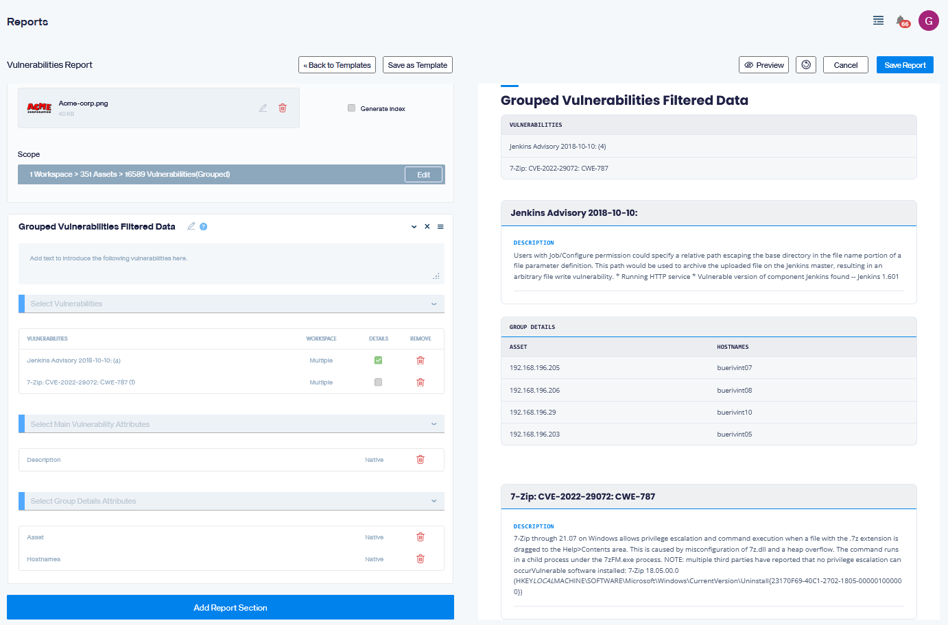Screen dimensions: 948x625
Task: Open Select Main Vulnerability Attributes dropdown
Action: coord(232,424)
